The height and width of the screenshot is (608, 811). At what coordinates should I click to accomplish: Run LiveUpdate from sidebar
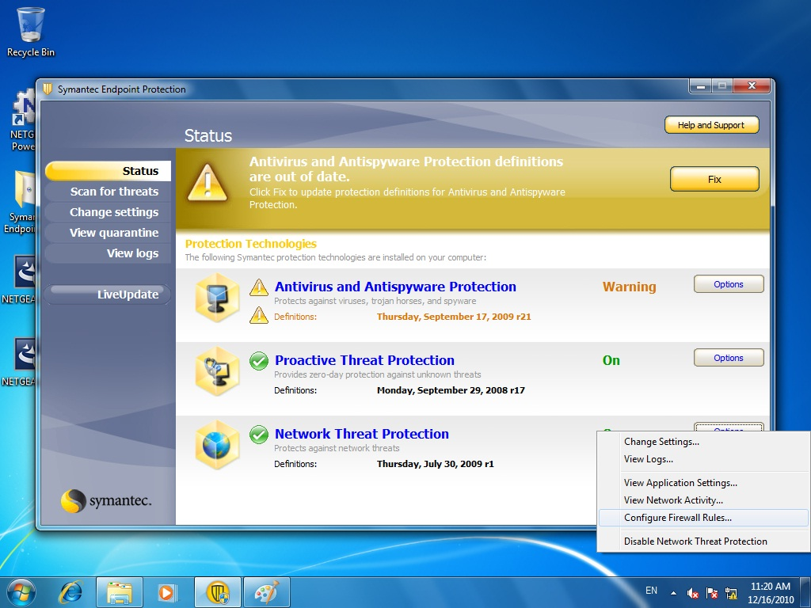tap(108, 294)
